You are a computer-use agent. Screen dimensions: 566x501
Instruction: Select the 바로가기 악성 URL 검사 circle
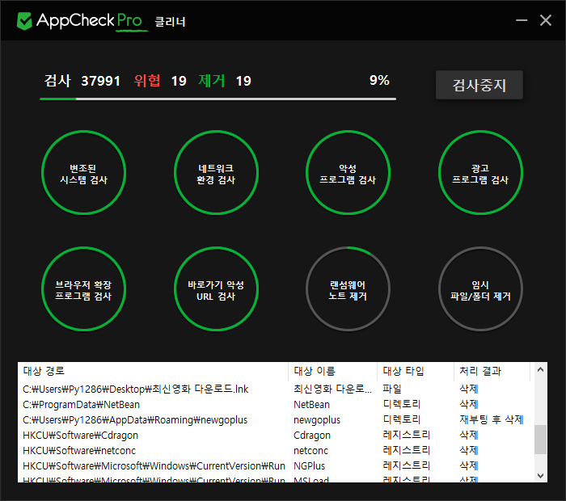(216, 289)
